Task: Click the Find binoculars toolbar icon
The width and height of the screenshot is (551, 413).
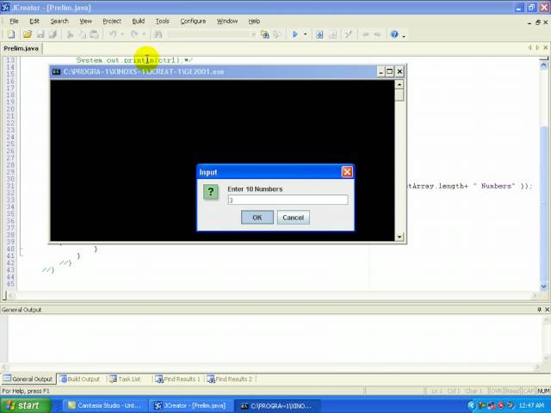Action: coord(158,34)
